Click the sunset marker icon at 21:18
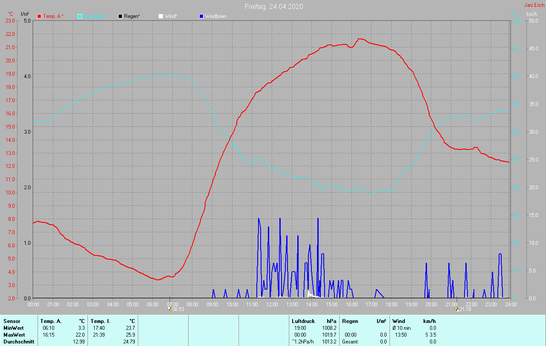546x346 pixels. click(457, 309)
